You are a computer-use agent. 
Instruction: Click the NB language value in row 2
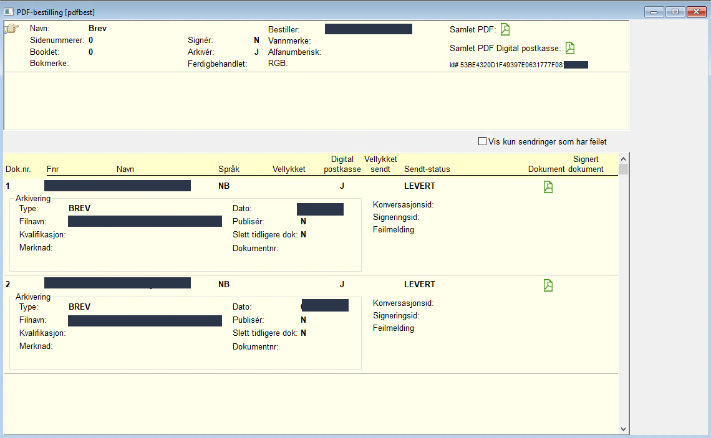(x=224, y=285)
